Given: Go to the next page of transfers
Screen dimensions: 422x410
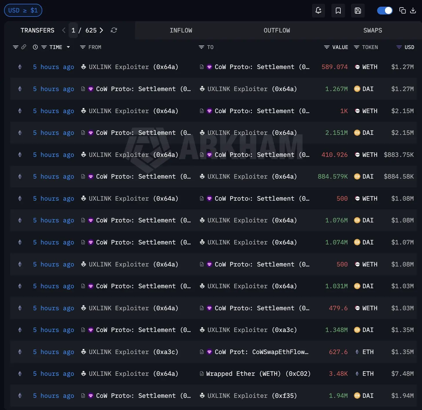Looking at the screenshot, I should point(101,30).
